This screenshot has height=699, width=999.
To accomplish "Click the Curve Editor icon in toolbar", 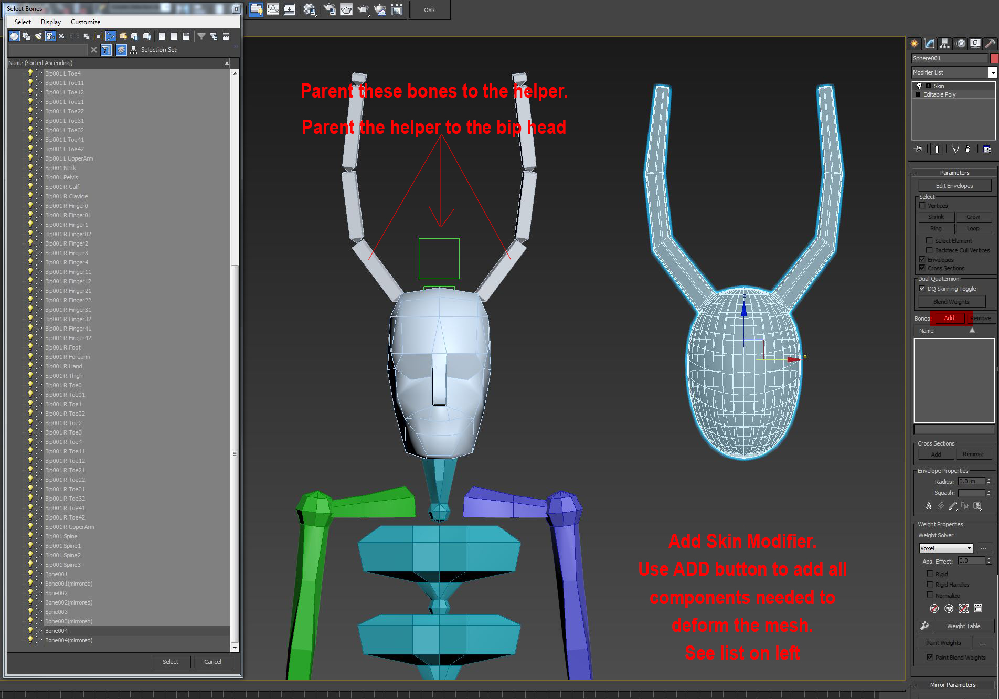I will click(274, 9).
